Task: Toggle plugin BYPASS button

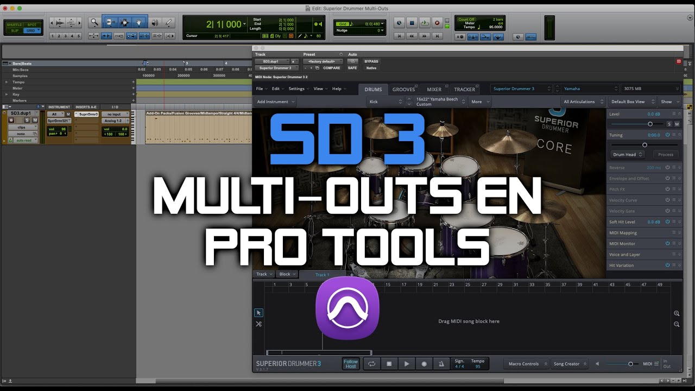Action: [371, 61]
